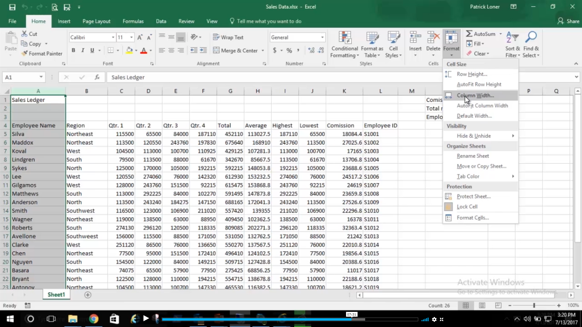Open the Insert Function dialog
Viewport: 582px width, 327px height.
point(97,77)
